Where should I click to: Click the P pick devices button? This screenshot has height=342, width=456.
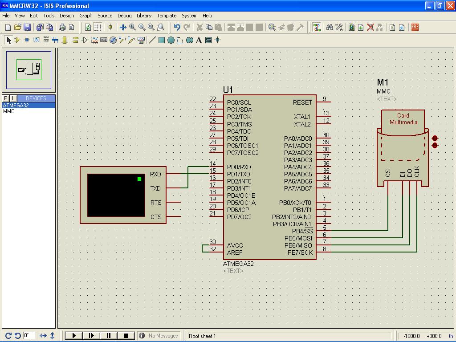tap(6, 98)
